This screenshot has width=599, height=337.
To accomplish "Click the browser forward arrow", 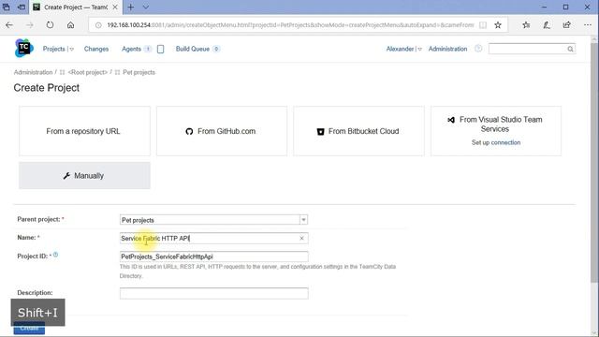I will click(x=29, y=25).
